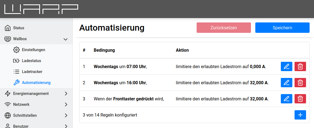Open the Status page

[19, 28]
